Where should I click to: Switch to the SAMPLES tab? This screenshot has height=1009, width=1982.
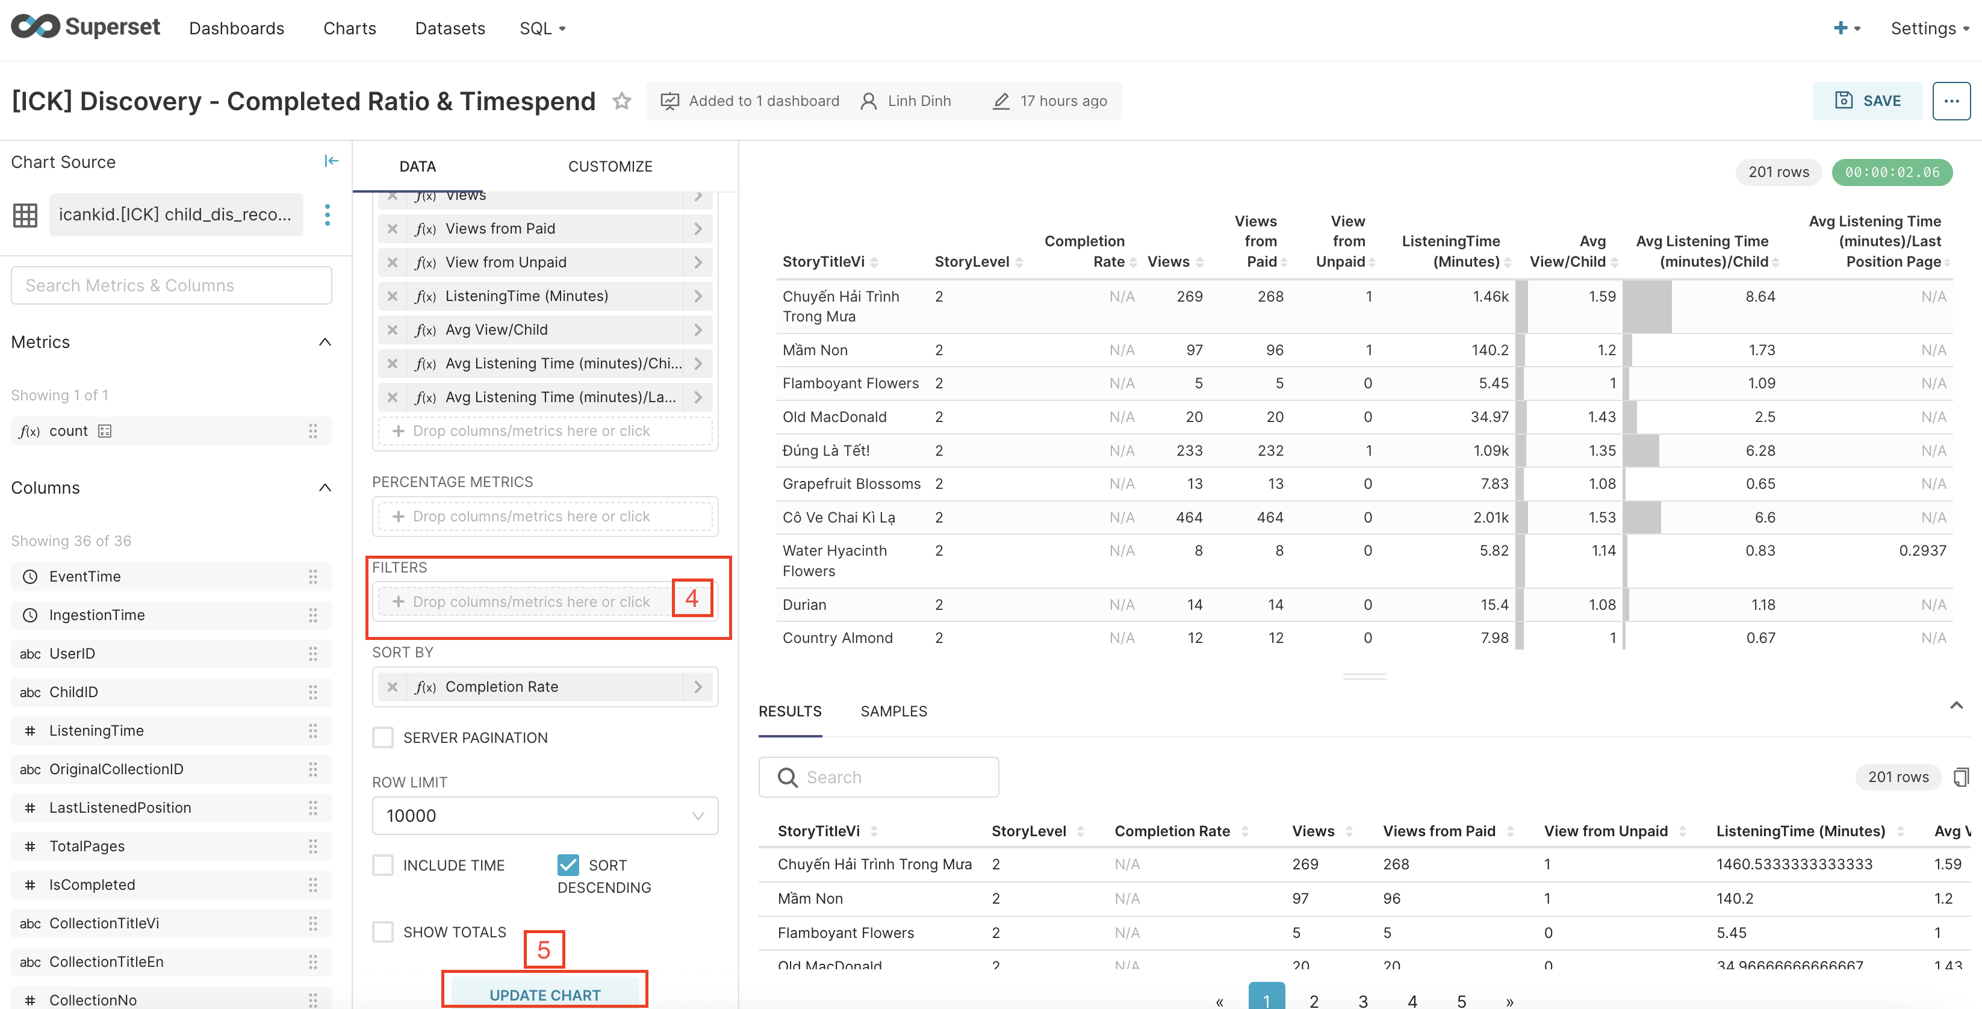point(893,711)
